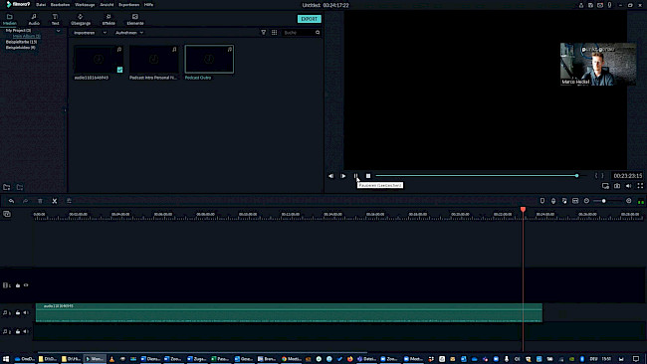647x364 pixels.
Task: Switch to the Medien tab
Action: point(10,19)
